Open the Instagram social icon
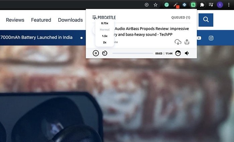 (211, 38)
